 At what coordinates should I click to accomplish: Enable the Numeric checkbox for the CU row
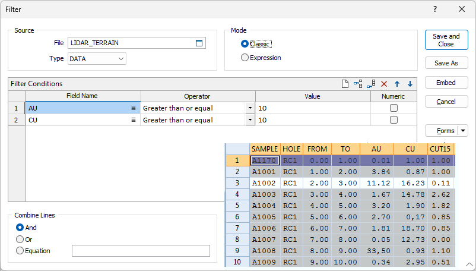point(393,120)
